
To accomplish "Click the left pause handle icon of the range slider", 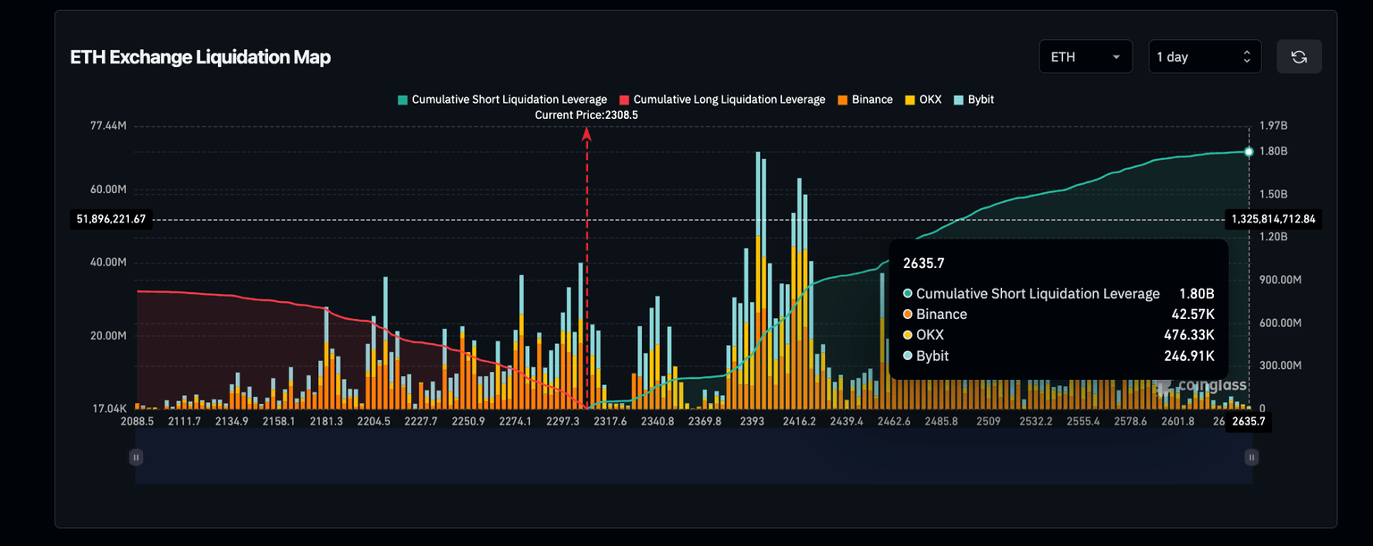I will click(x=136, y=457).
